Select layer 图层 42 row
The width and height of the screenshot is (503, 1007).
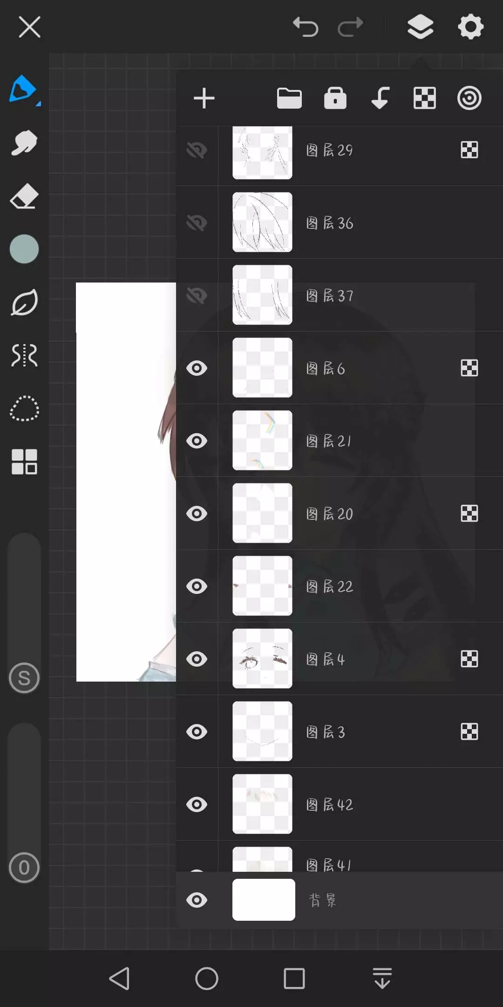pyautogui.click(x=340, y=804)
